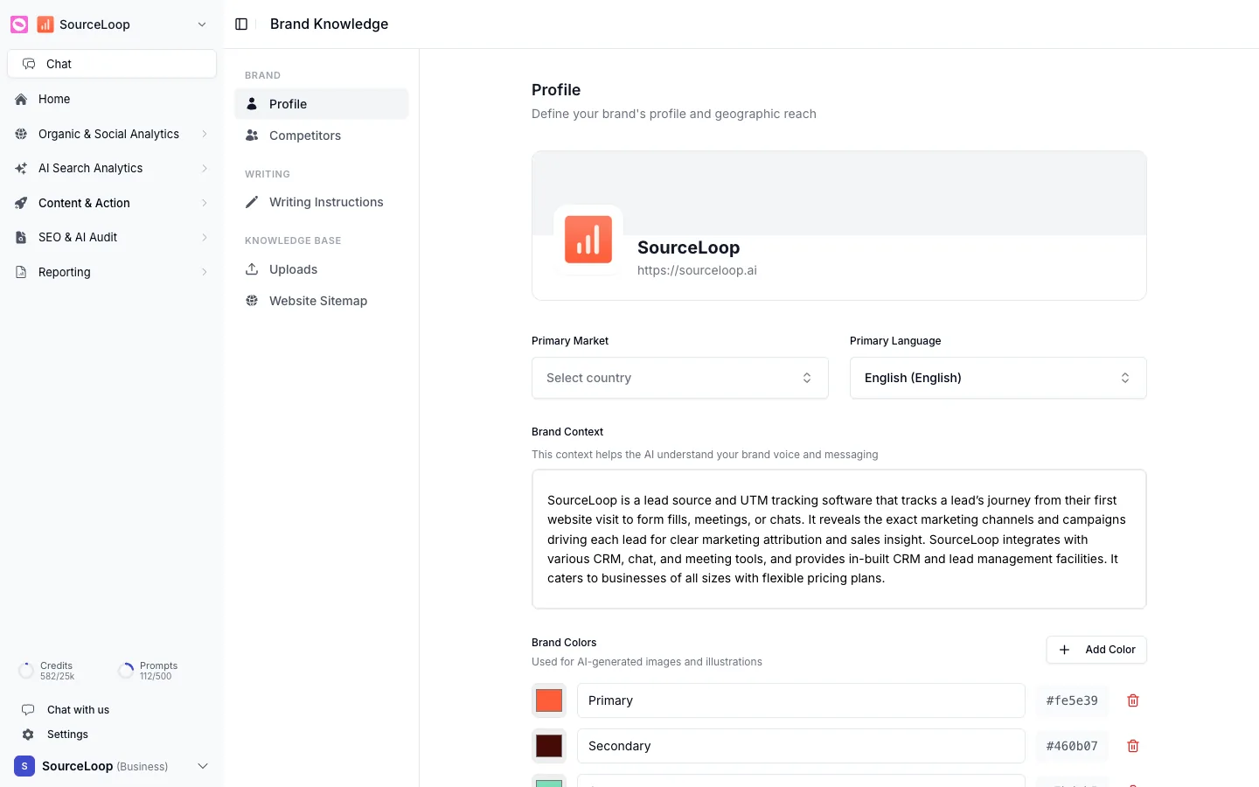
Task: Expand Reporting chevron
Action: pyautogui.click(x=205, y=272)
